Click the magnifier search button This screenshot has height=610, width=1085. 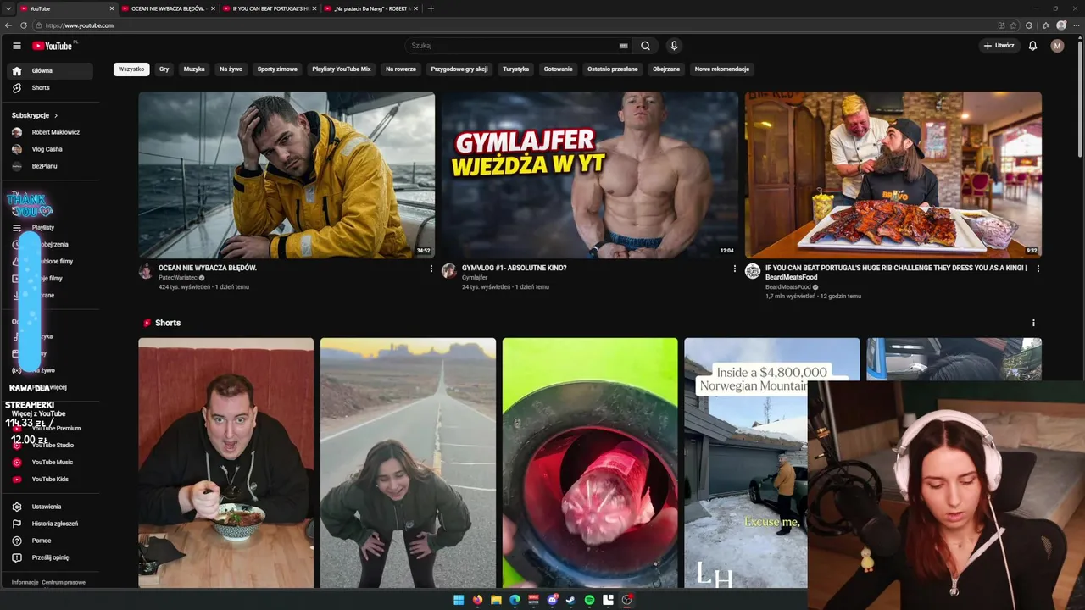645,46
